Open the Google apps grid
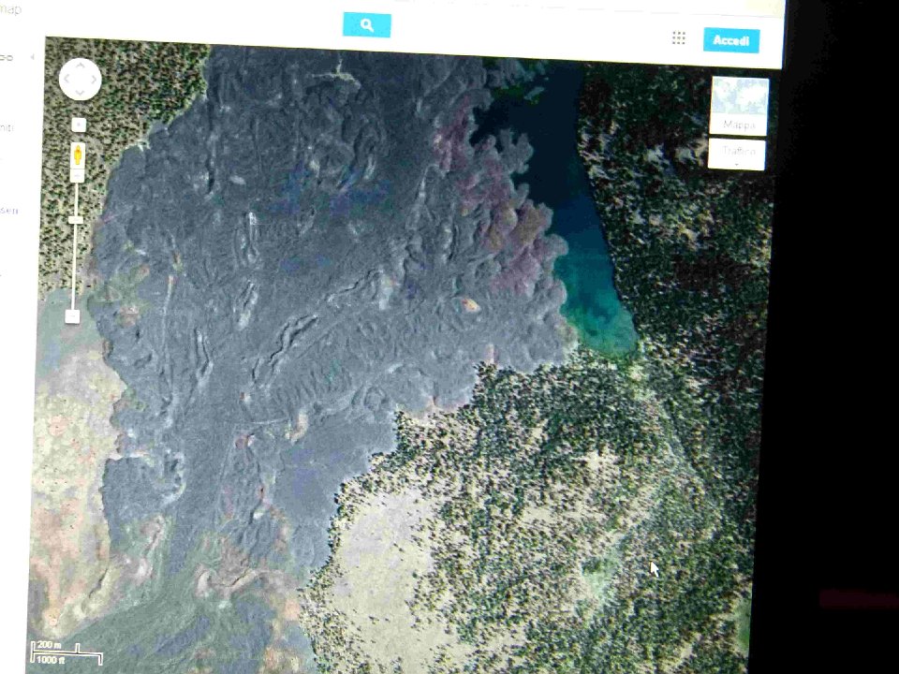This screenshot has width=899, height=674. click(678, 37)
